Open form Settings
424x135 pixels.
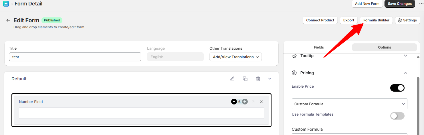[x=407, y=20]
